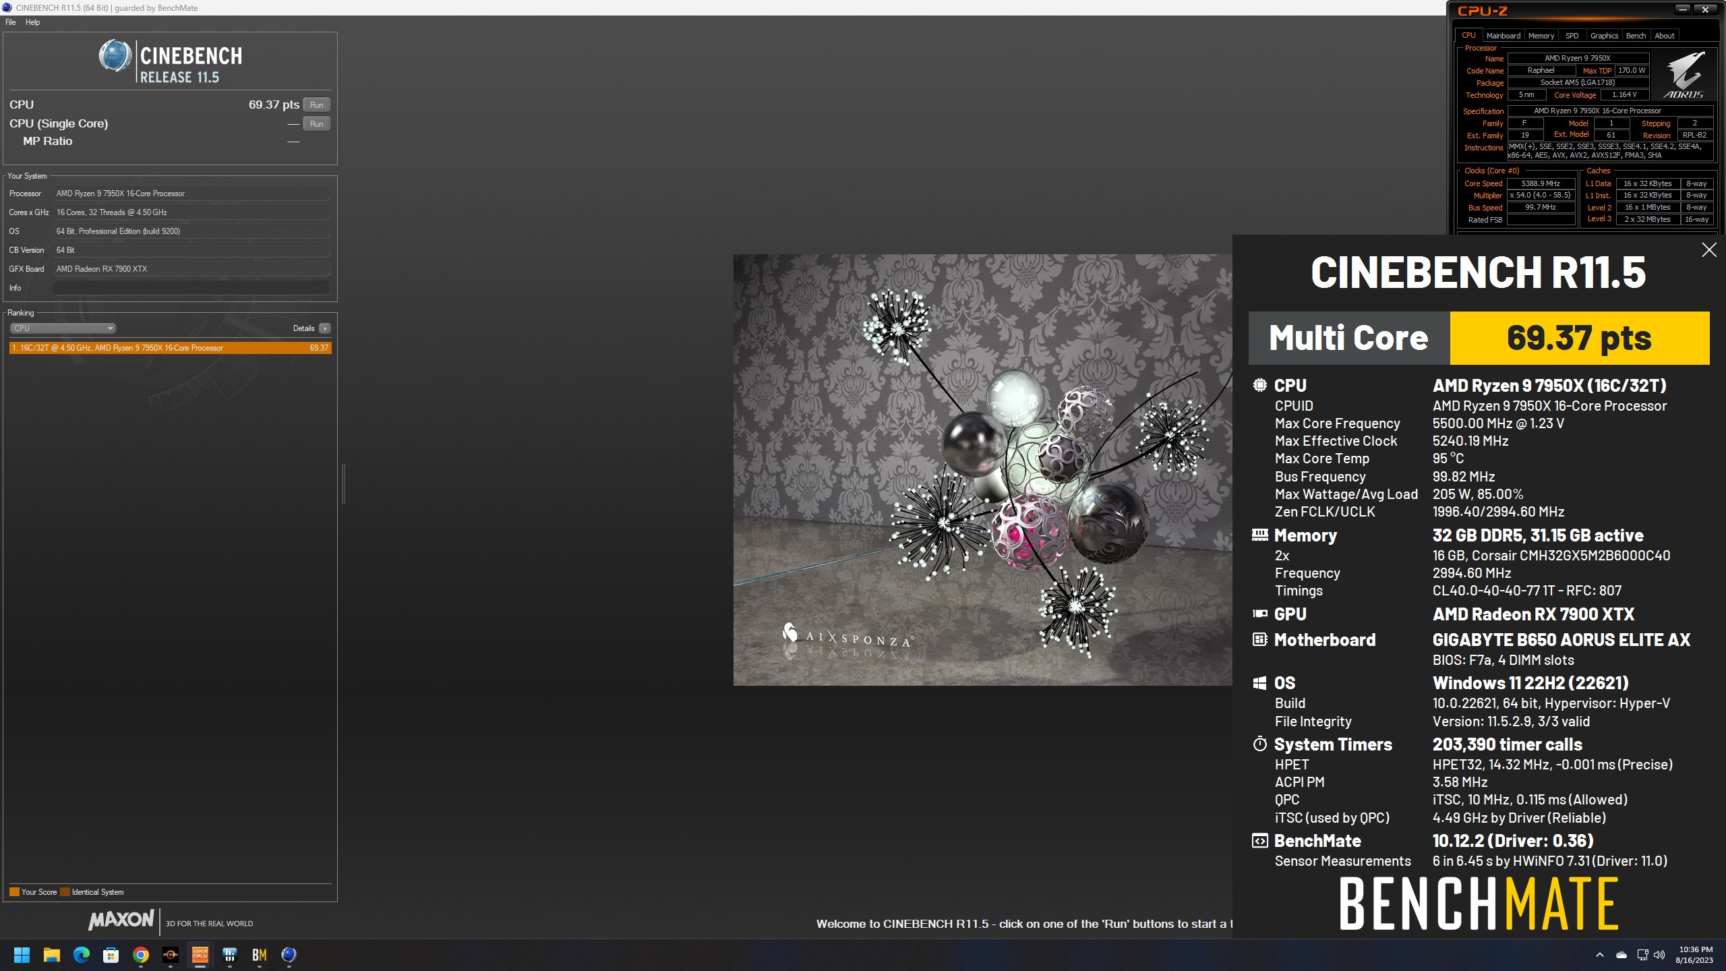Click the BenchMate code bracket icon
1726x971 pixels.
pos(1259,841)
